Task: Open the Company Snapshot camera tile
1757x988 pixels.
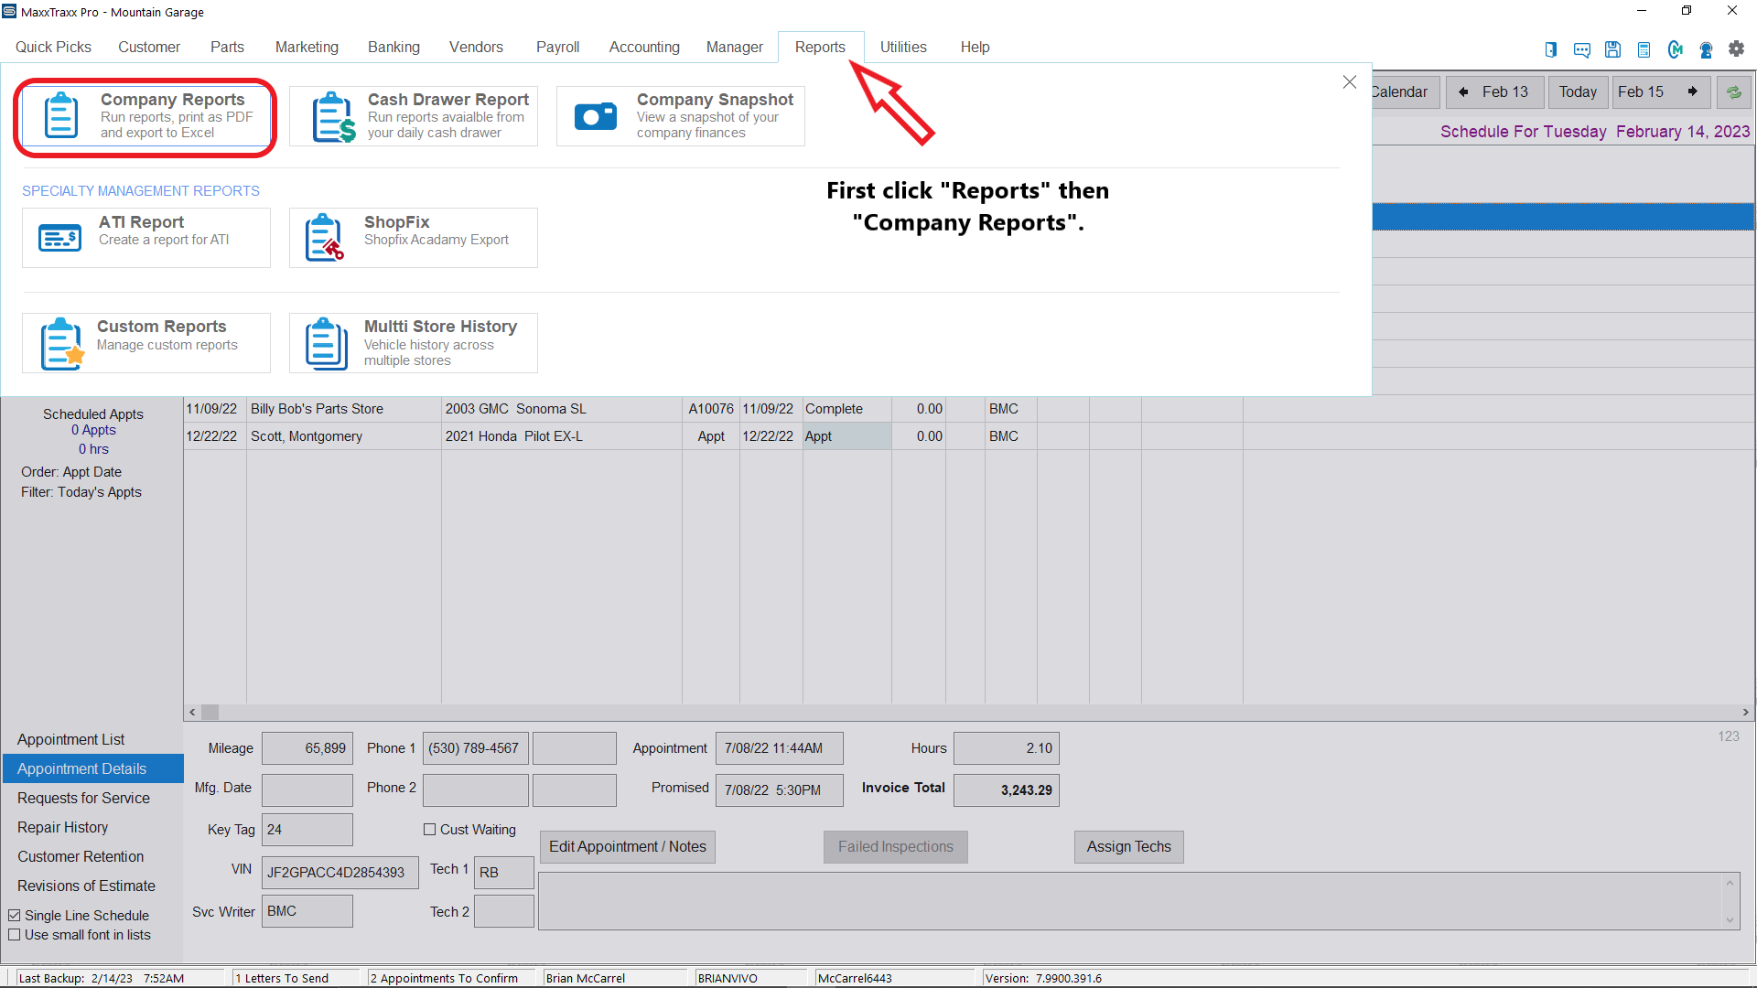Action: 681,116
